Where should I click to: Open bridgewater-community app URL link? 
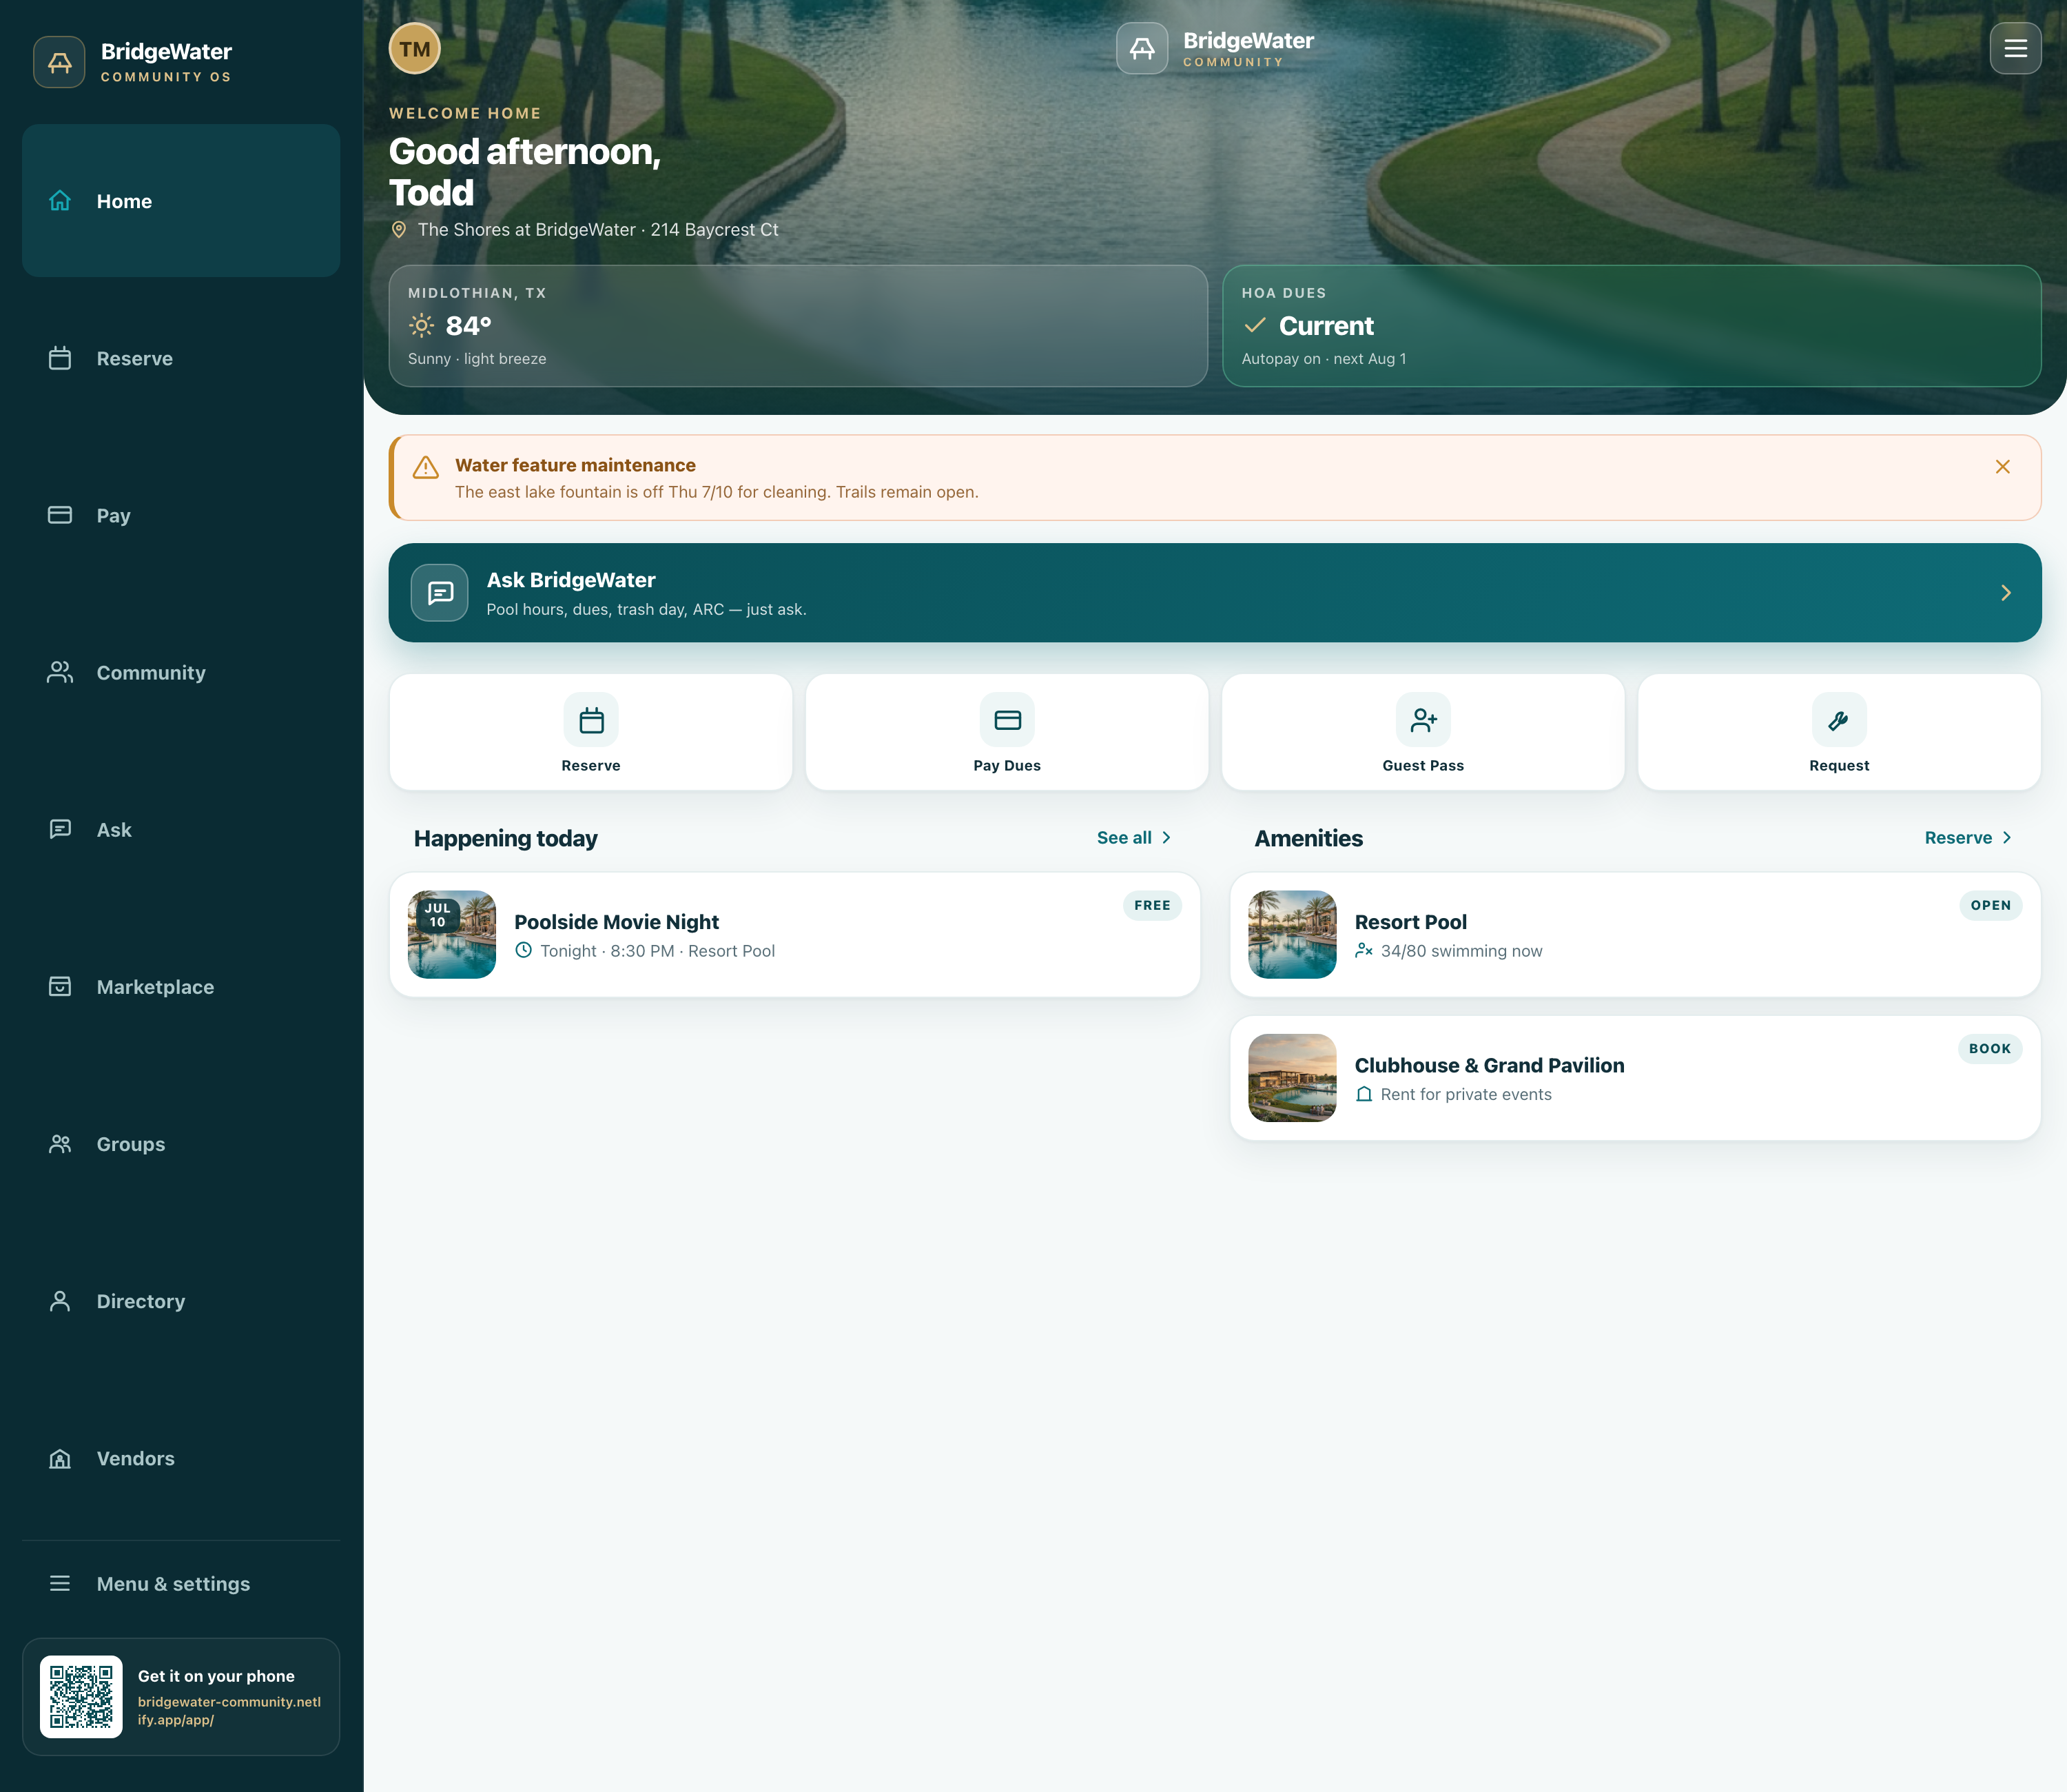pos(229,1710)
